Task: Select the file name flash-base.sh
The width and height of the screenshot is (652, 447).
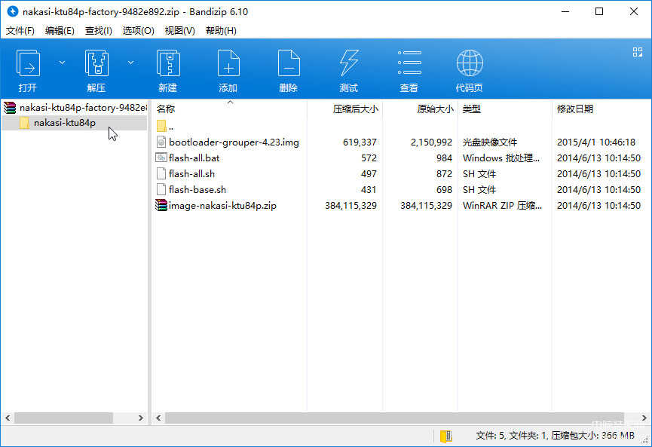Action: tap(197, 190)
